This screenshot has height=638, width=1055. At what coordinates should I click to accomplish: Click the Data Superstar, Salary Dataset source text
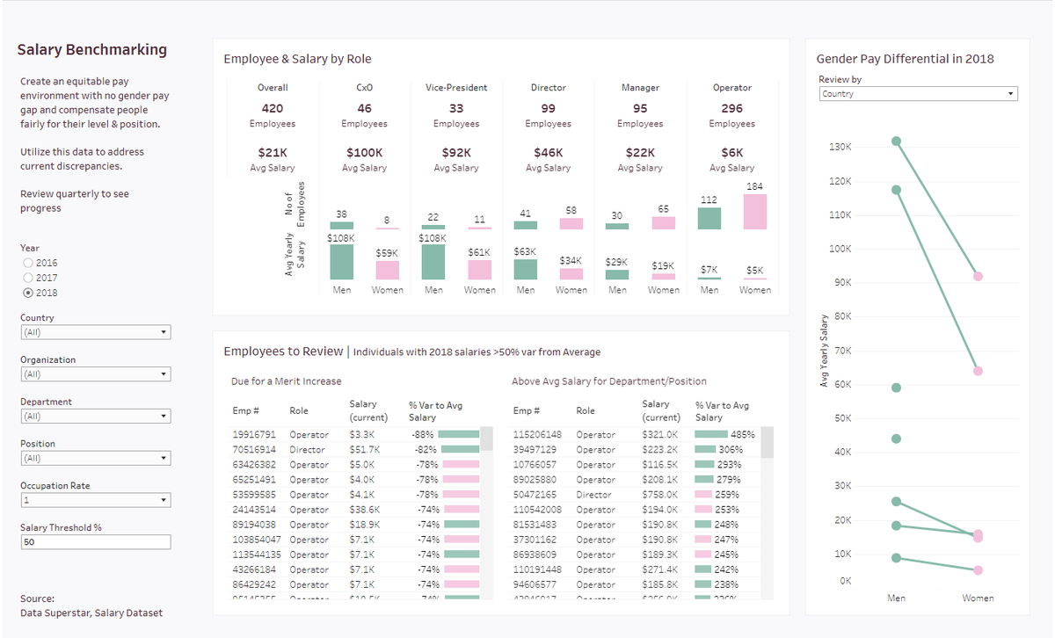[91, 613]
